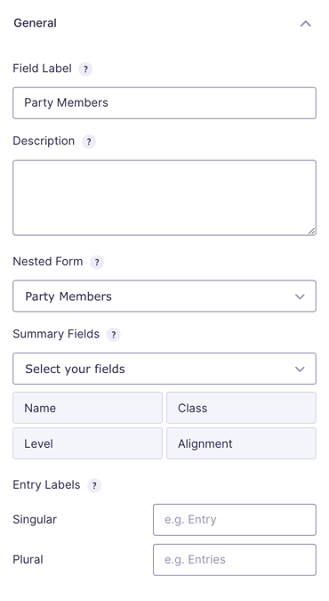
Task: Click the Name summary field chip
Action: coord(88,408)
